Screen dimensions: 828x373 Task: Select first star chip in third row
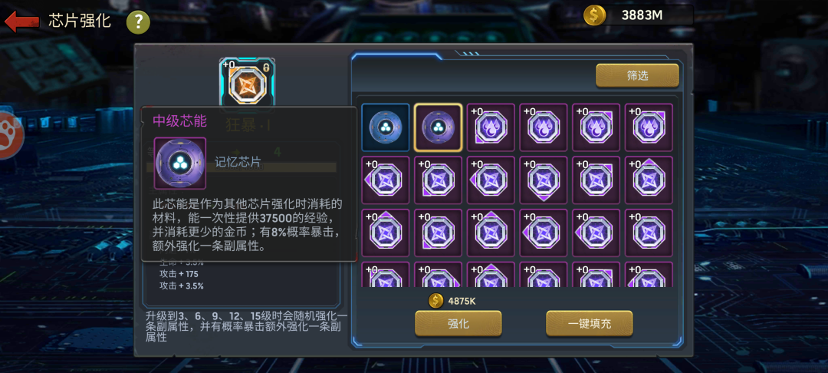[x=386, y=233]
